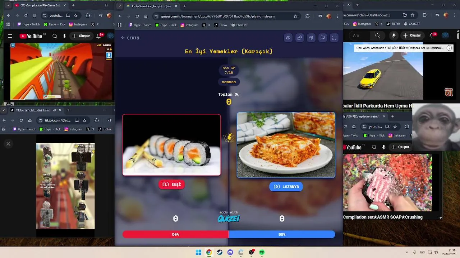Toggle the eye visibility icon in Quizei toolbar

tap(288, 38)
